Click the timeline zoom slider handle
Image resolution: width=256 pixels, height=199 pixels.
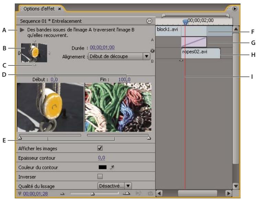[x=92, y=194]
